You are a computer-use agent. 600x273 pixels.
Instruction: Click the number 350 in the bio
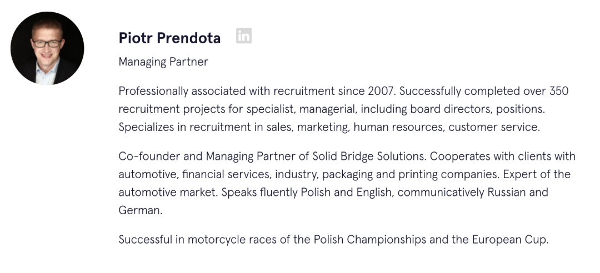558,91
